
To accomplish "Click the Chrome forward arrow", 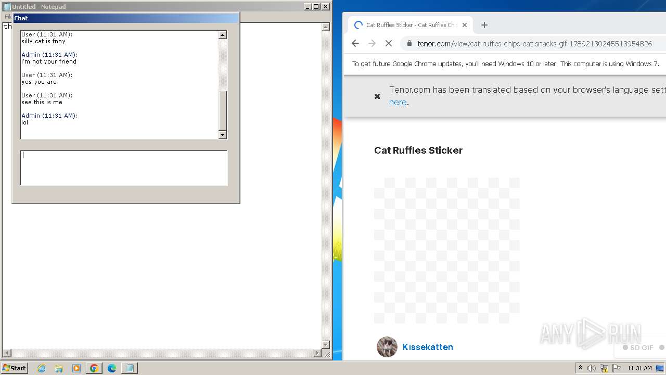I will coord(372,43).
